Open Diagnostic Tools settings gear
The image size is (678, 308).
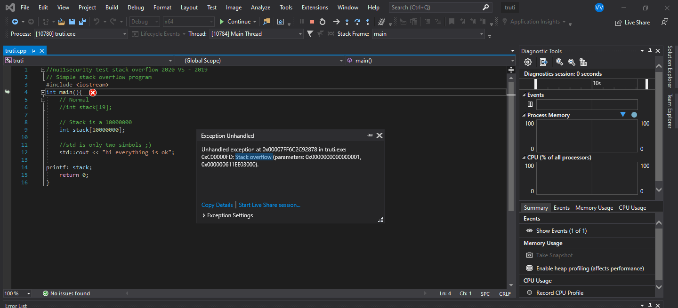pos(527,62)
